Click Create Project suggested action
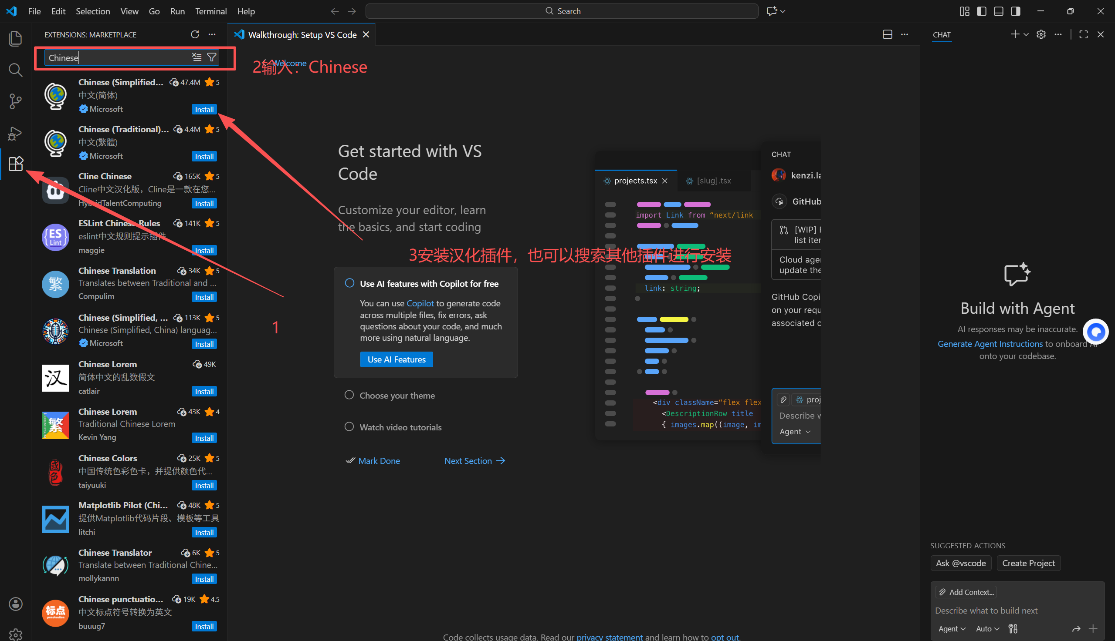This screenshot has width=1115, height=641. tap(1029, 563)
